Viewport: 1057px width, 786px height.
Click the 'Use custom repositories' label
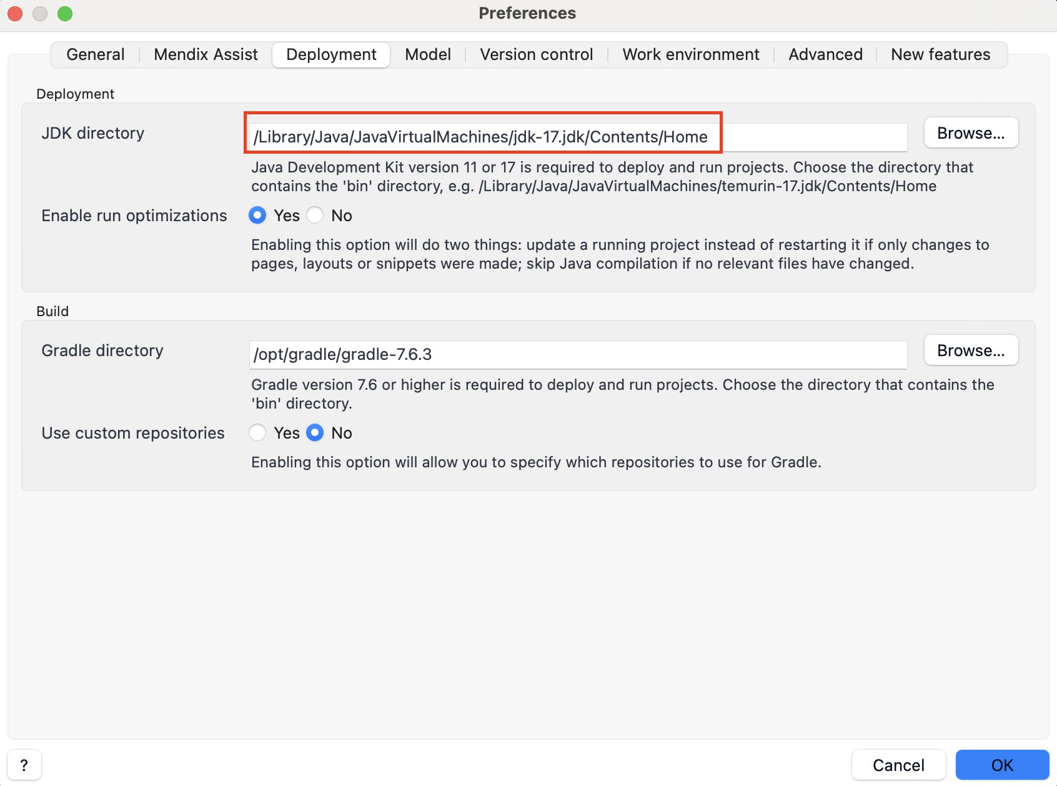(133, 433)
